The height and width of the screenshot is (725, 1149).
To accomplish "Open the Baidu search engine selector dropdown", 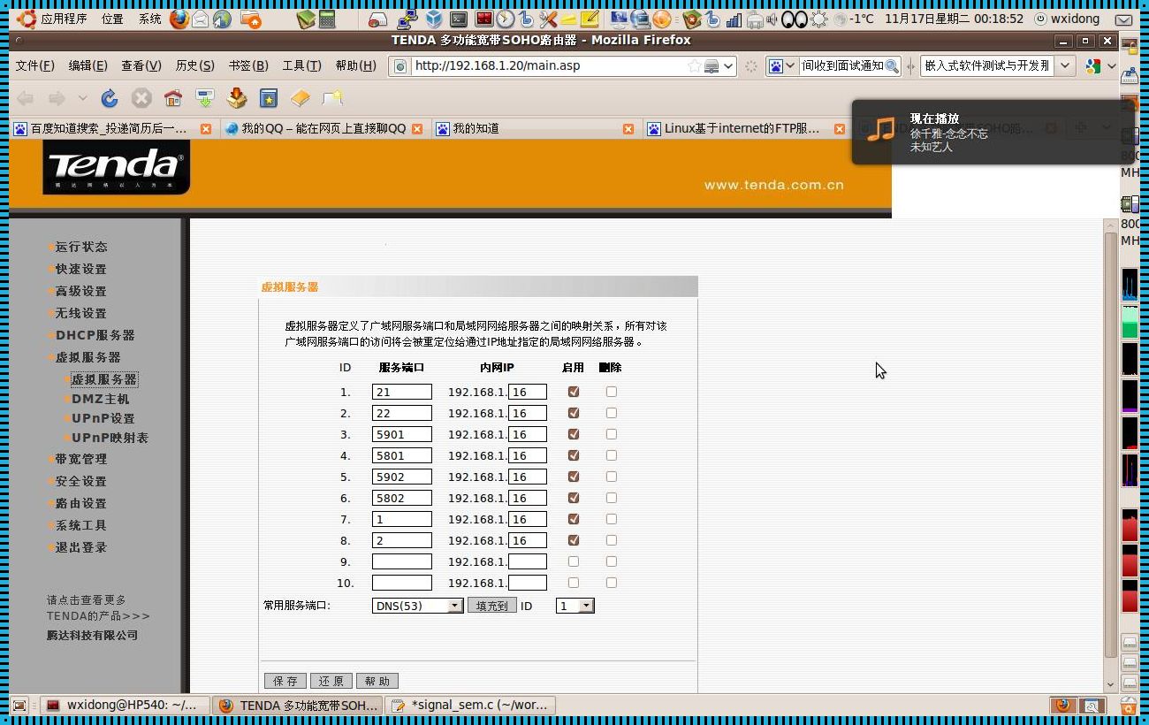I will click(x=781, y=65).
